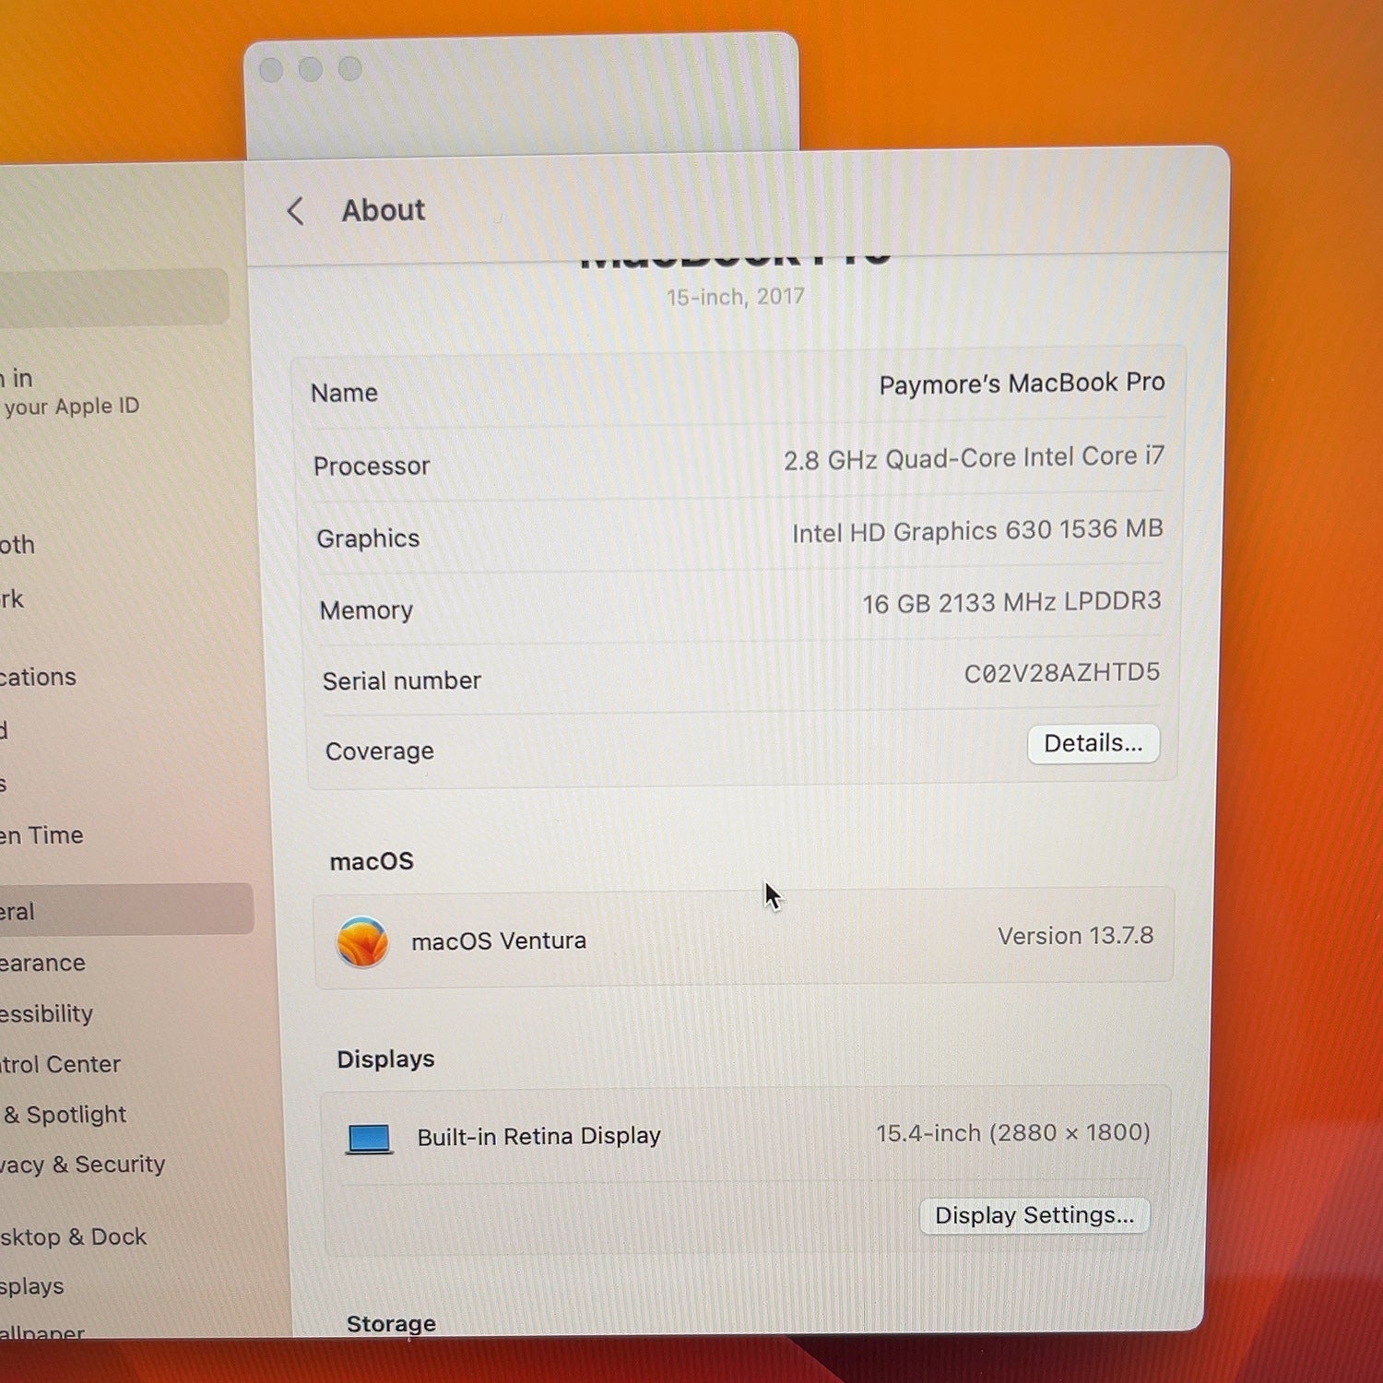Focus the sidebar search field
This screenshot has height=1383, width=1383.
pyautogui.click(x=114, y=297)
